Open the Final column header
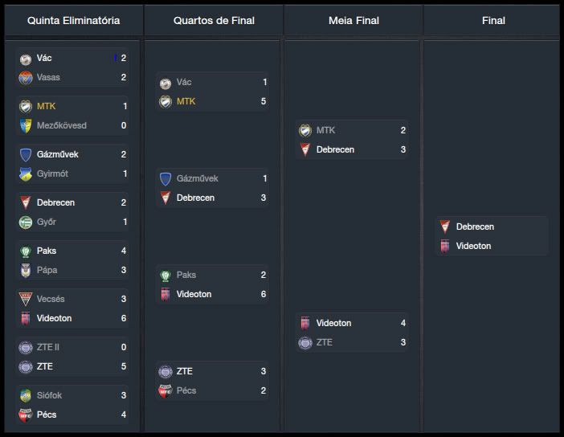The image size is (564, 437). 493,20
